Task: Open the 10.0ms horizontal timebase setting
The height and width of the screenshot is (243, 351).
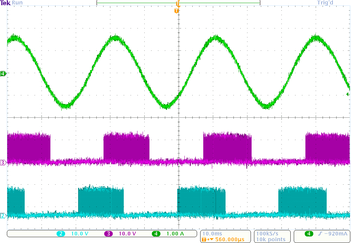Action: click(x=213, y=234)
